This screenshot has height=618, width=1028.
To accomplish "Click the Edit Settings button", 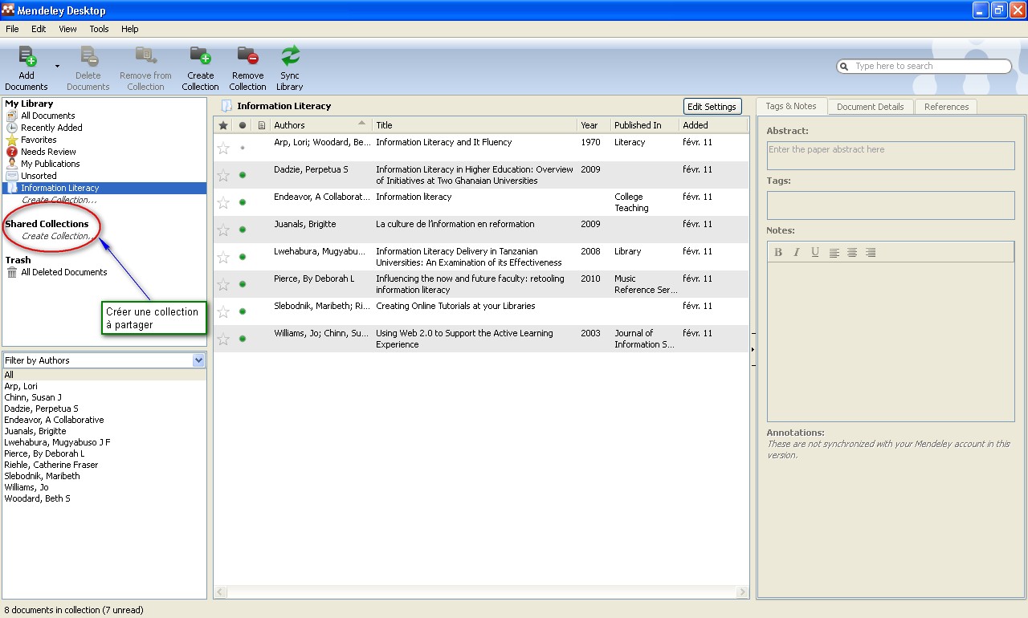I will (712, 107).
